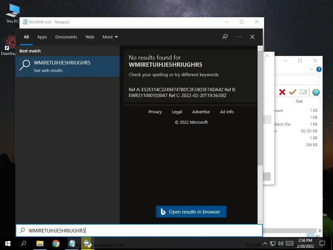
Task: Select the 206 KB file row
Action: [296, 145]
